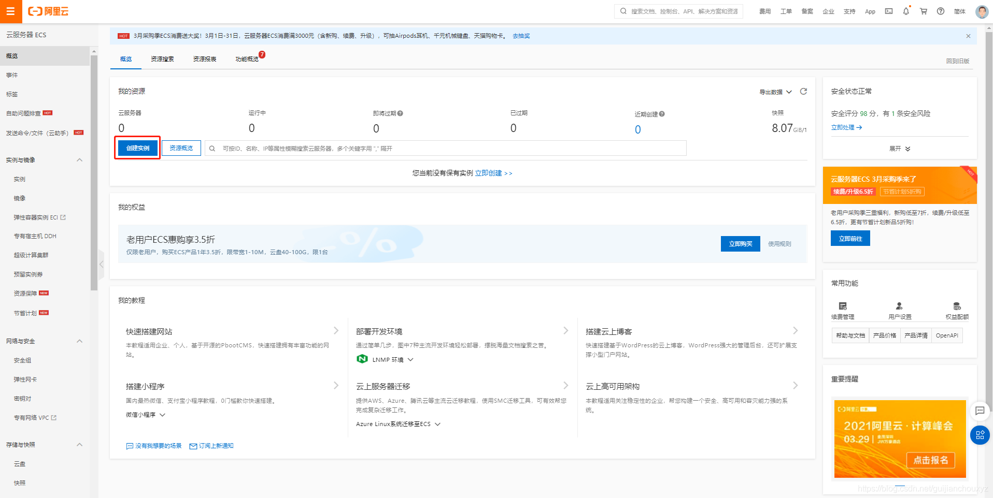Switch to 资源报表 tab
The image size is (993, 498).
[x=205, y=59]
